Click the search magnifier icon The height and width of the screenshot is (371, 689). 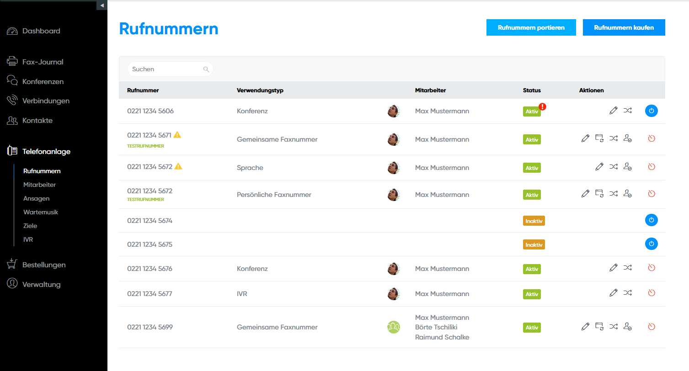coord(206,69)
